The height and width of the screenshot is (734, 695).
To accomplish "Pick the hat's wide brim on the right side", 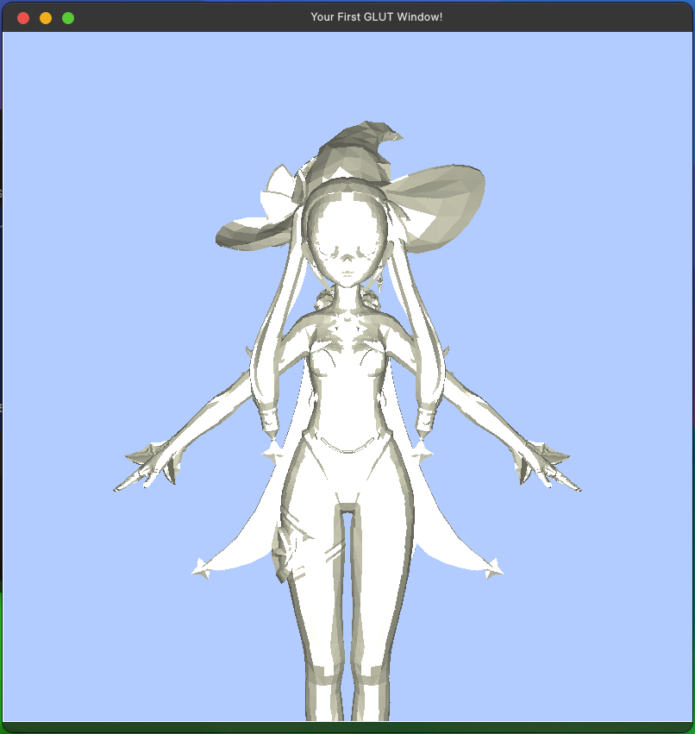I will click(x=444, y=194).
